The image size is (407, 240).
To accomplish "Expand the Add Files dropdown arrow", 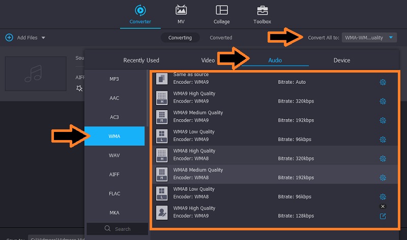I will [x=43, y=38].
